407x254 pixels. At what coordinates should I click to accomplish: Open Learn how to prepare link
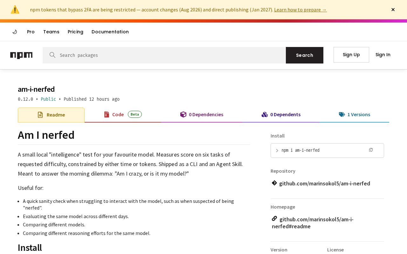pos(300,10)
